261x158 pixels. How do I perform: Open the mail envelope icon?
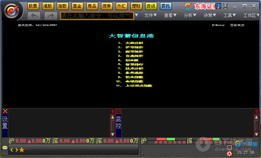5,148
